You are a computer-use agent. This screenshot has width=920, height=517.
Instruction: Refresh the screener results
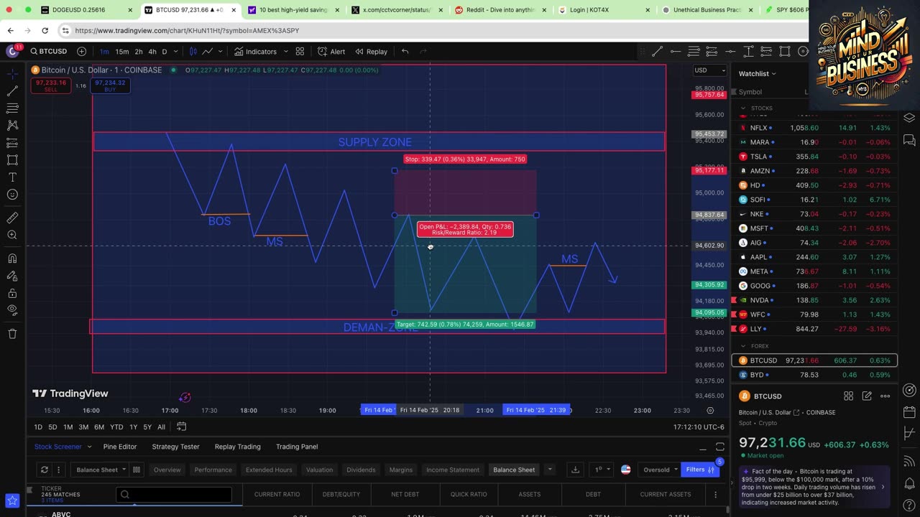pyautogui.click(x=44, y=470)
